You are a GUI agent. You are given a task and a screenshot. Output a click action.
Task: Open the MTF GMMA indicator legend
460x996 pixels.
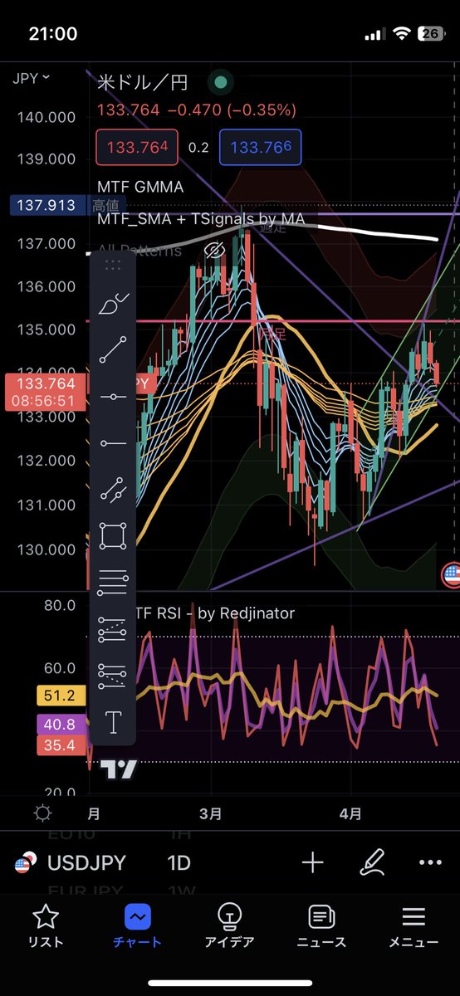[140, 187]
